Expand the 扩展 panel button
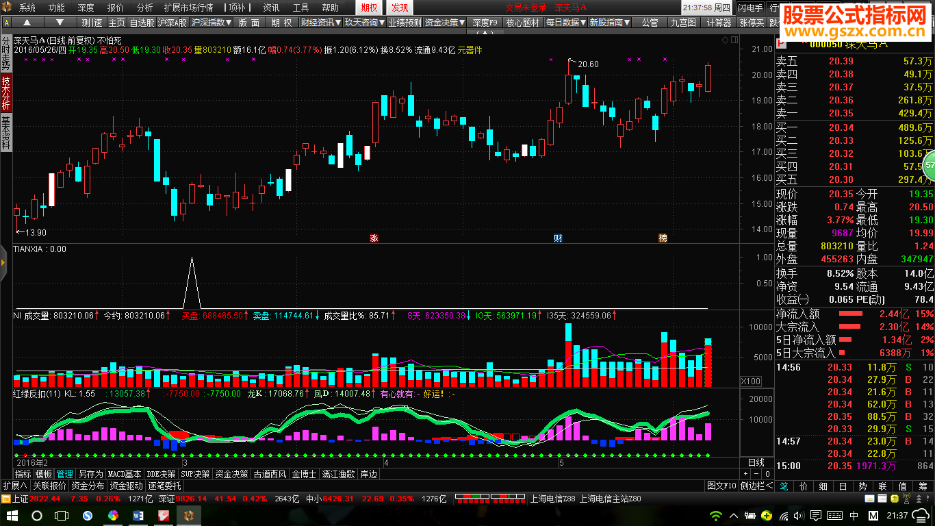 [x=15, y=486]
